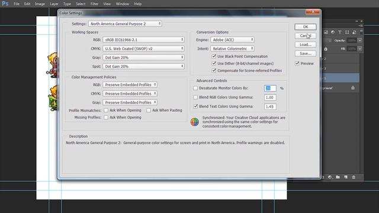Select the shape layer filter icon
Viewport: 379px width, 213px height.
point(347,32)
